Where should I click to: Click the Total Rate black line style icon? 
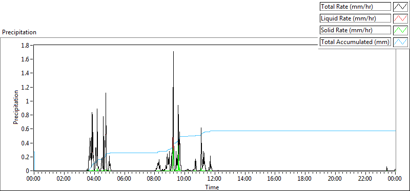point(401,7)
